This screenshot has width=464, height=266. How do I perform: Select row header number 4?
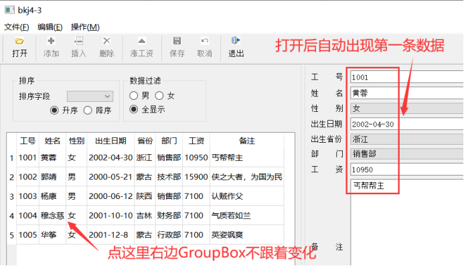coord(11,215)
